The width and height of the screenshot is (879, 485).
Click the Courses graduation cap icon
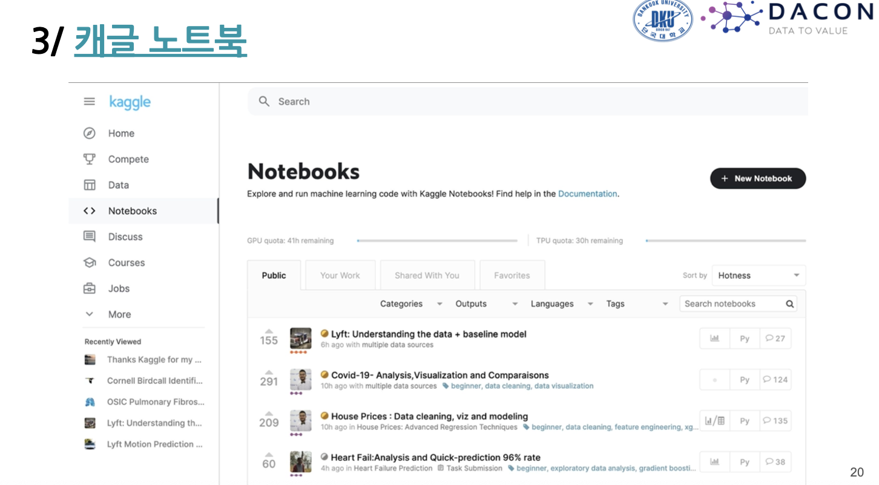[x=90, y=262]
